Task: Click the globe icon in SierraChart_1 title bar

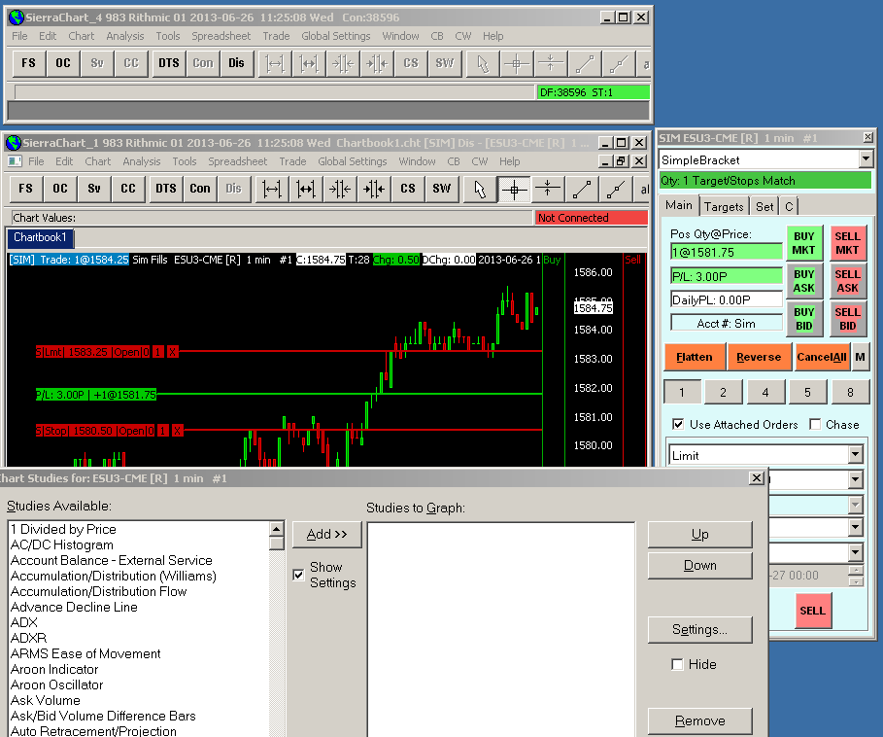Action: 14,143
